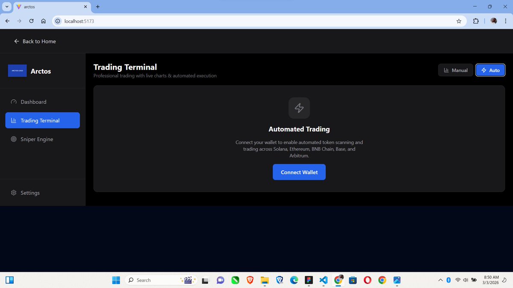Viewport: 513px width, 288px height.
Task: Toggle the Auto trading mode button
Action: (x=490, y=70)
